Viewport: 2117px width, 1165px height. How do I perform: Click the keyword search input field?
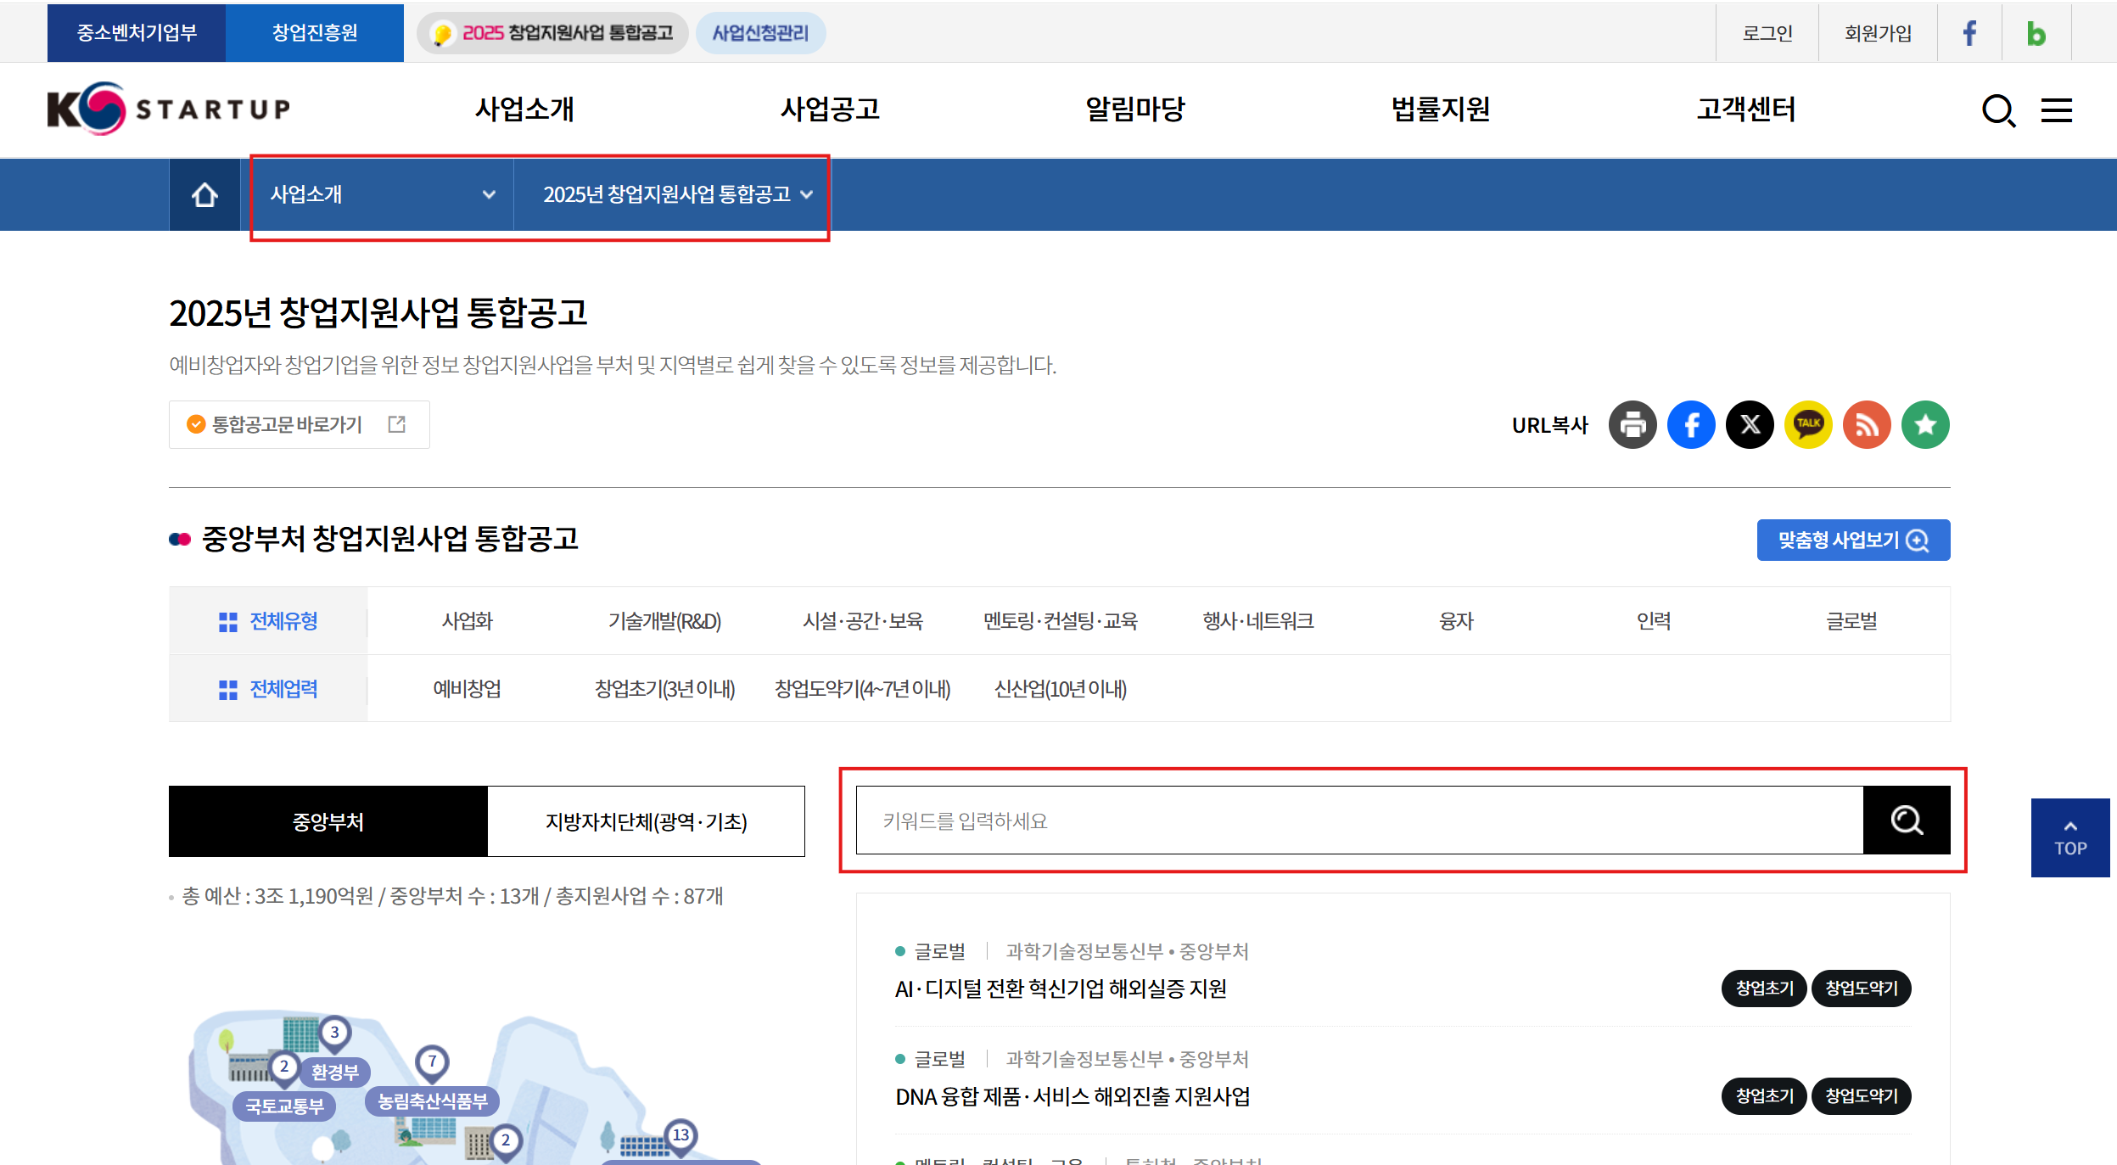pyautogui.click(x=1358, y=821)
